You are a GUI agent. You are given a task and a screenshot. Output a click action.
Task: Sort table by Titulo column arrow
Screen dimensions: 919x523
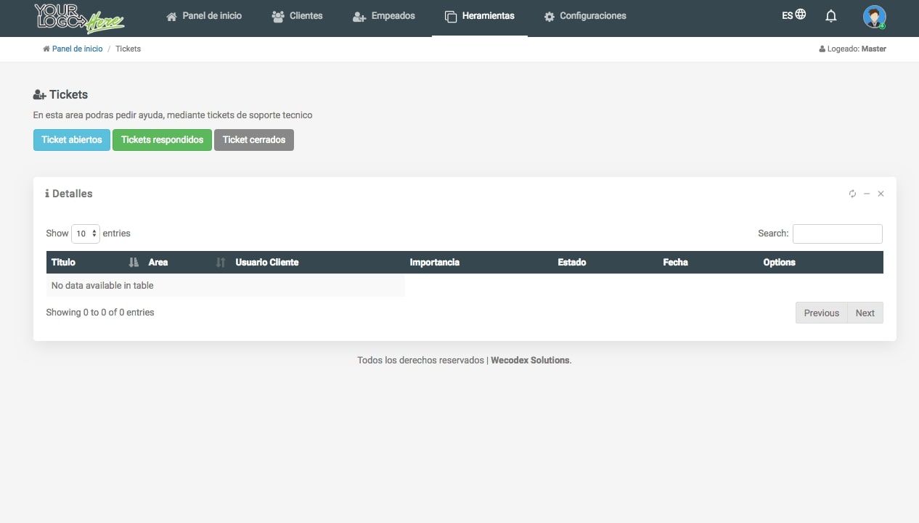[133, 263]
